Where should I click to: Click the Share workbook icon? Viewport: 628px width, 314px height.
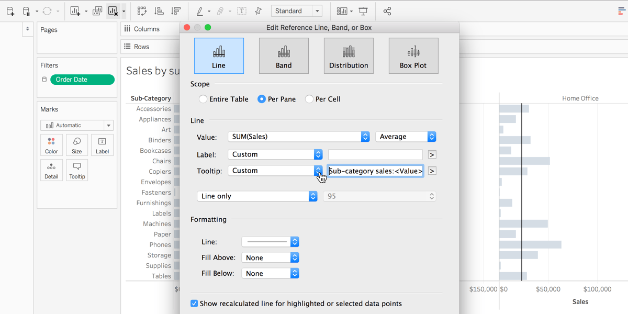click(x=387, y=11)
